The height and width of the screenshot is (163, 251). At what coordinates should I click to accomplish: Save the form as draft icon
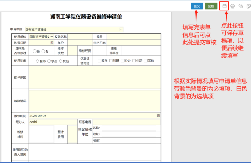pyautogui.click(x=224, y=6)
